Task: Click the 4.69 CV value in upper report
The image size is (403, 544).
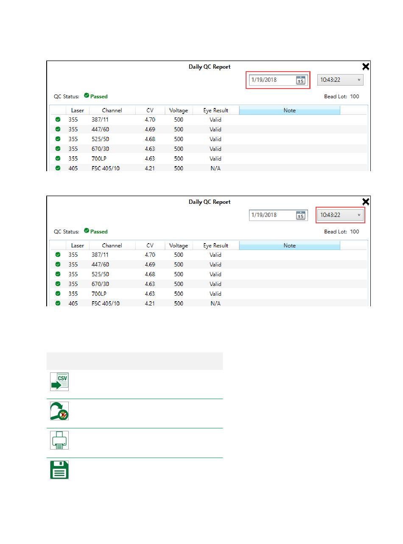Action: click(150, 129)
